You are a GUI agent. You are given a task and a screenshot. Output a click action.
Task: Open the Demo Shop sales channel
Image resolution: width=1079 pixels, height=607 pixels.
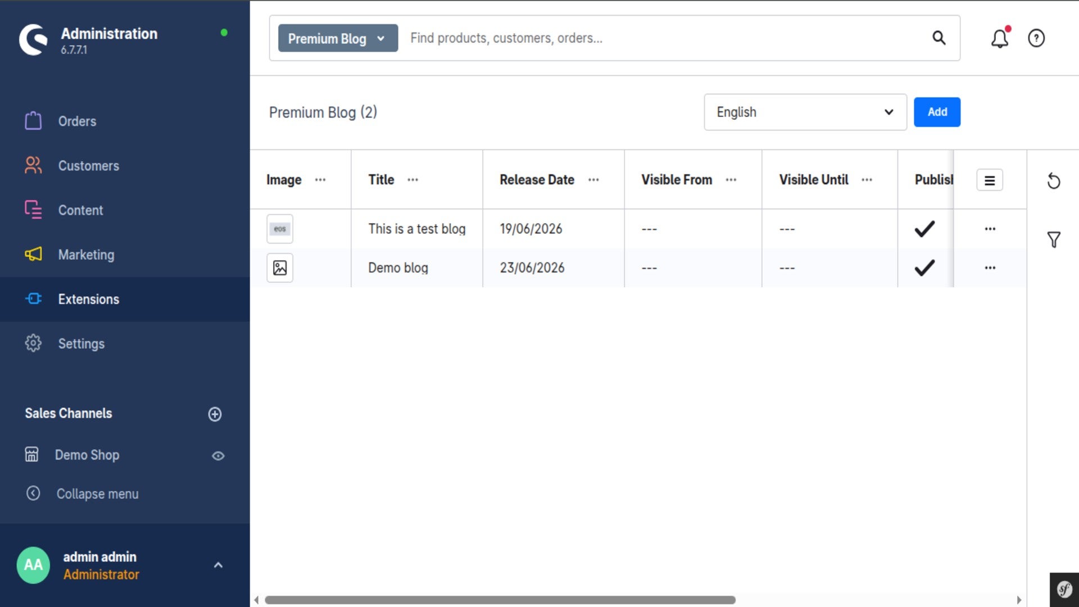(87, 455)
